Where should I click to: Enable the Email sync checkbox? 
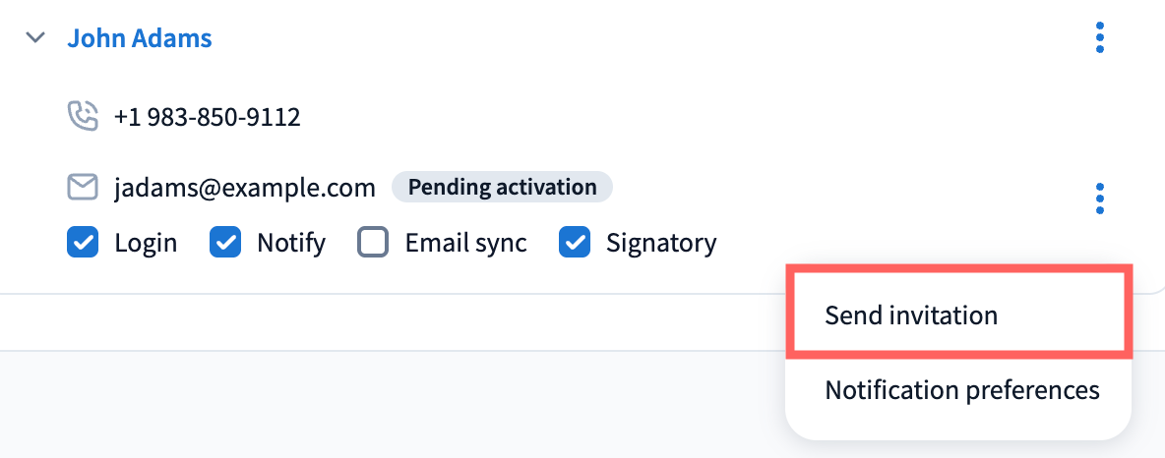[x=373, y=242]
